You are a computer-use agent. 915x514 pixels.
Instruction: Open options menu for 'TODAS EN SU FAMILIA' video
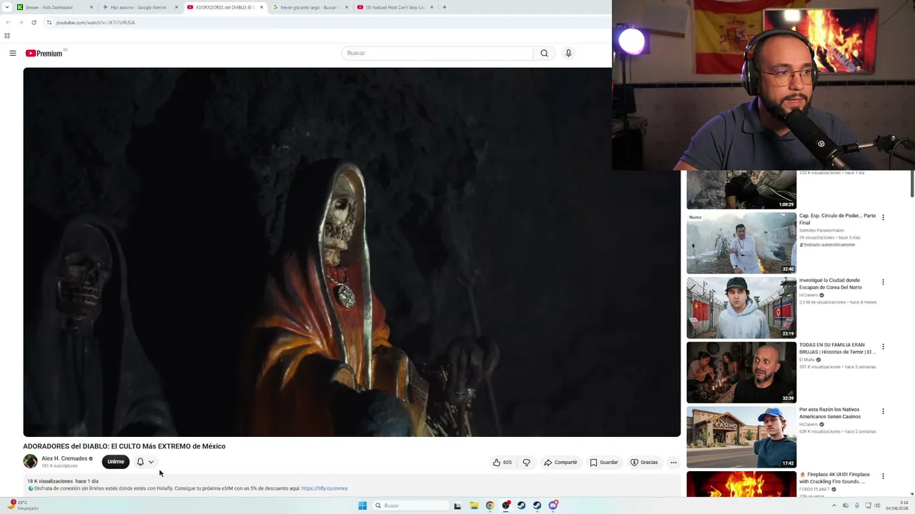click(x=883, y=347)
